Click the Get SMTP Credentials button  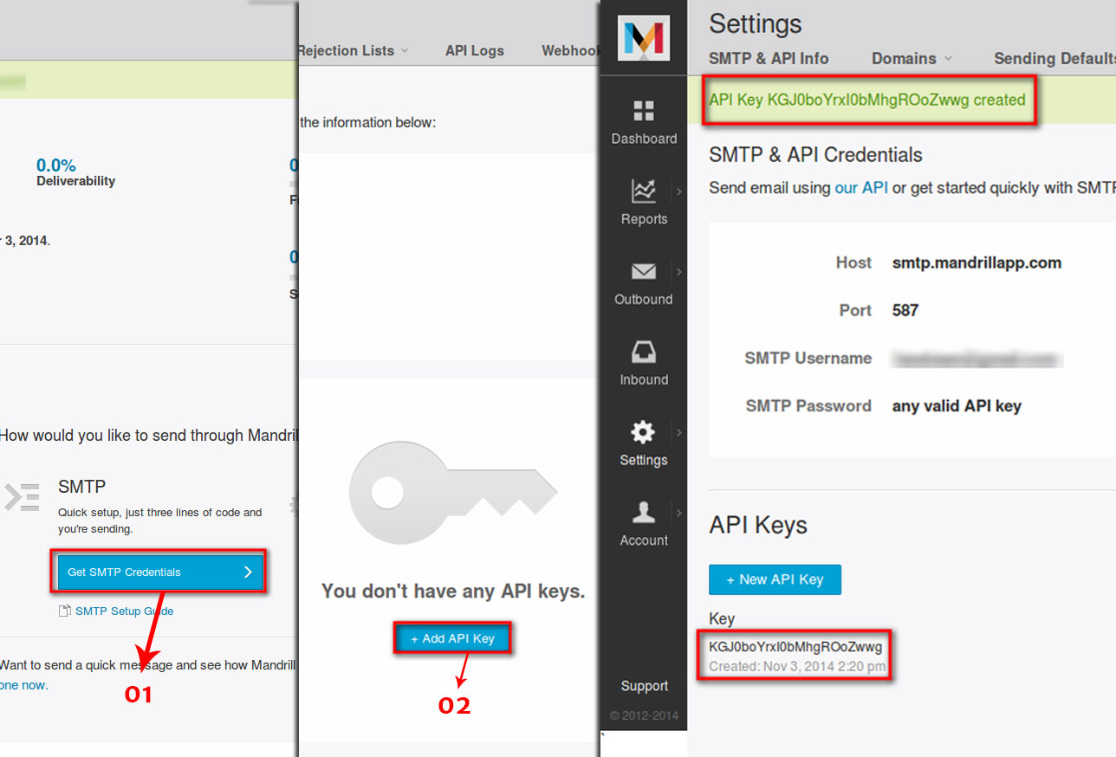pyautogui.click(x=160, y=572)
